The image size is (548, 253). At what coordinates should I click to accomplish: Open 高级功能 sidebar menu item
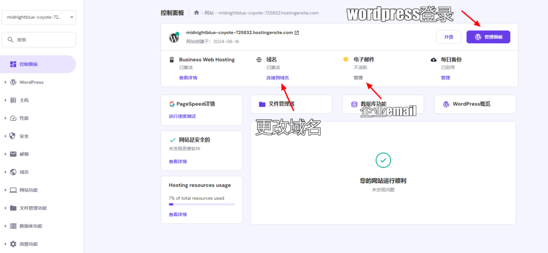pyautogui.click(x=29, y=244)
